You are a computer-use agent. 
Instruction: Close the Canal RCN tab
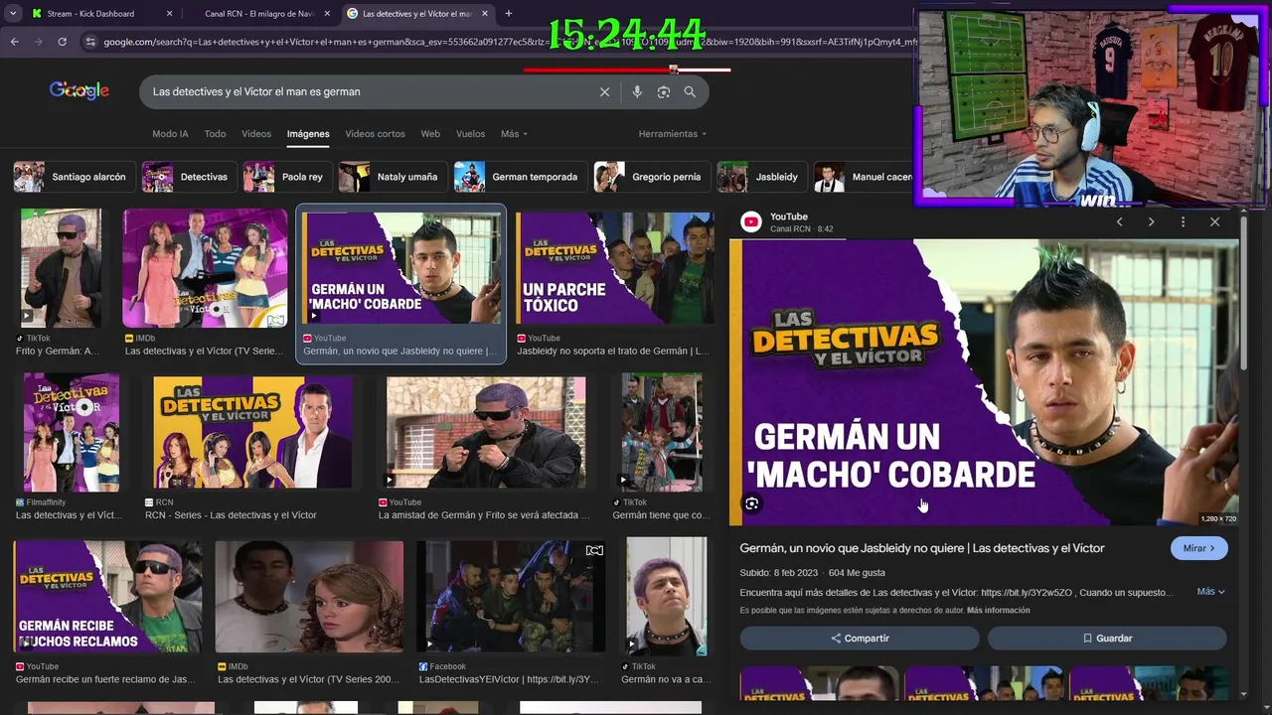tap(326, 14)
